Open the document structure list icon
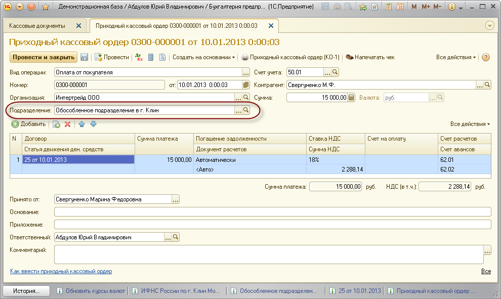The image size is (501, 299). [x=151, y=57]
